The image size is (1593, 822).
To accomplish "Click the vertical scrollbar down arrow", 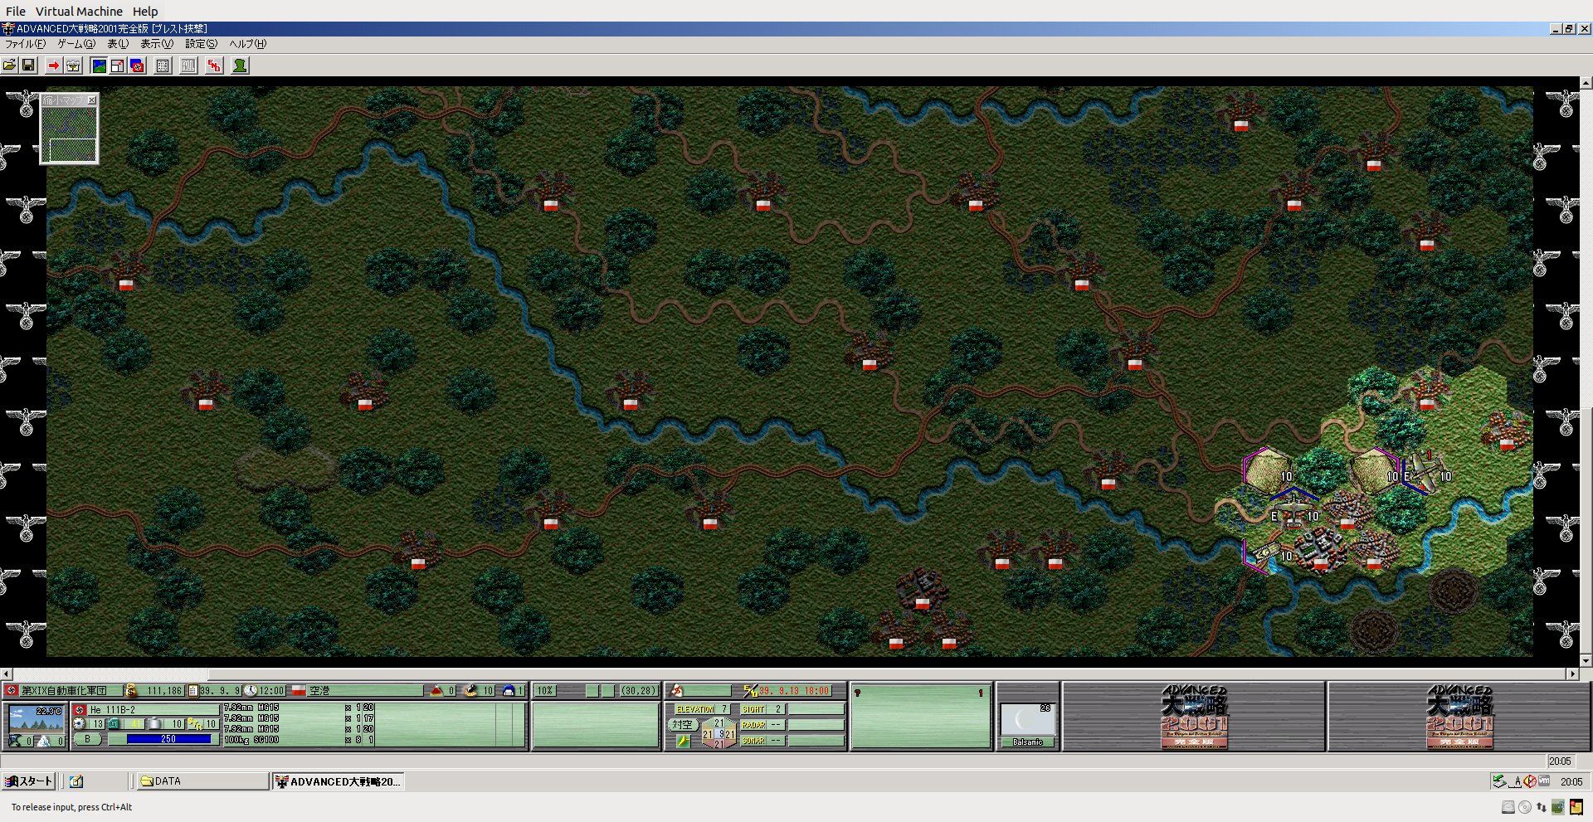I will pos(1586,661).
